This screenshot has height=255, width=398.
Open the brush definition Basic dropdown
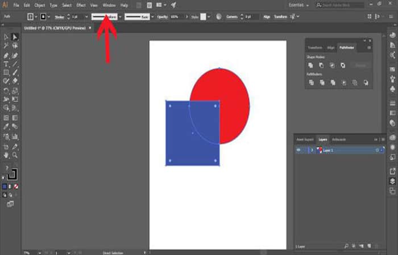(152, 16)
